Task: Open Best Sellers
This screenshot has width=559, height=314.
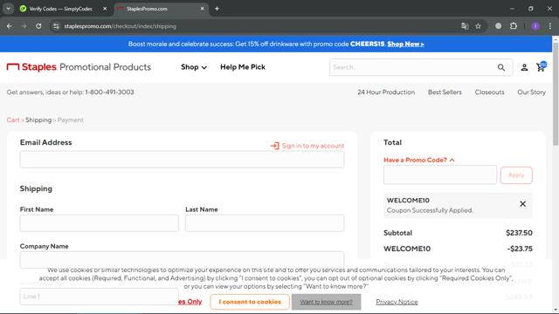Action: pyautogui.click(x=445, y=92)
